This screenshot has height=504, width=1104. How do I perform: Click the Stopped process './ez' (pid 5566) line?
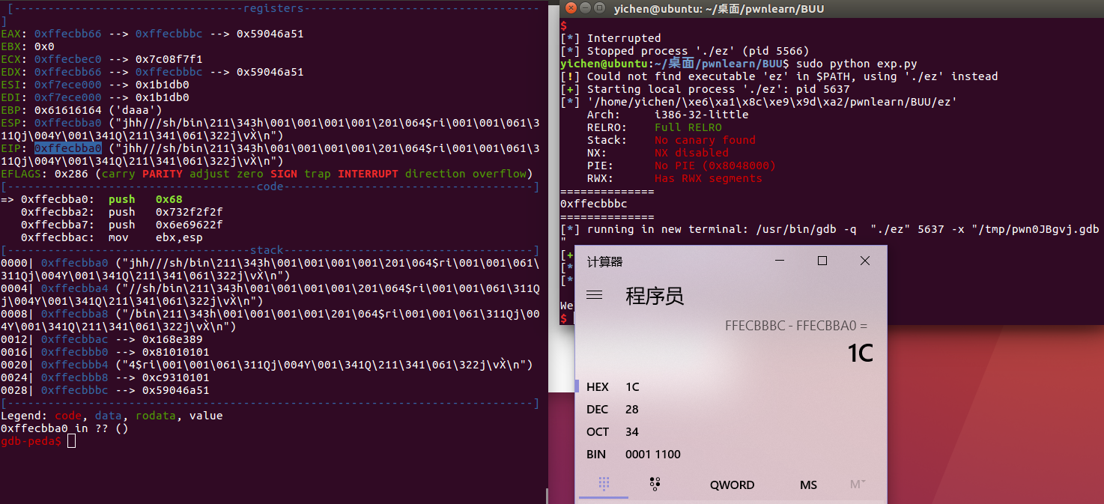pos(685,51)
